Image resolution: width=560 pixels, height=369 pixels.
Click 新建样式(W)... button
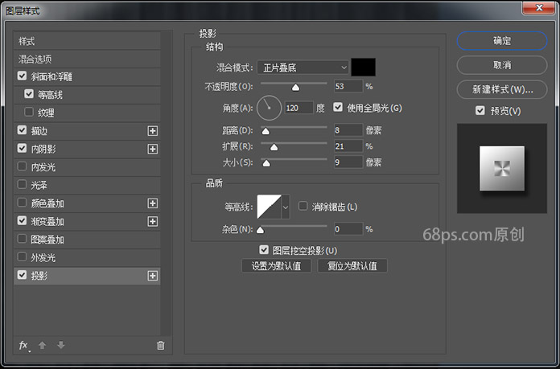click(502, 89)
